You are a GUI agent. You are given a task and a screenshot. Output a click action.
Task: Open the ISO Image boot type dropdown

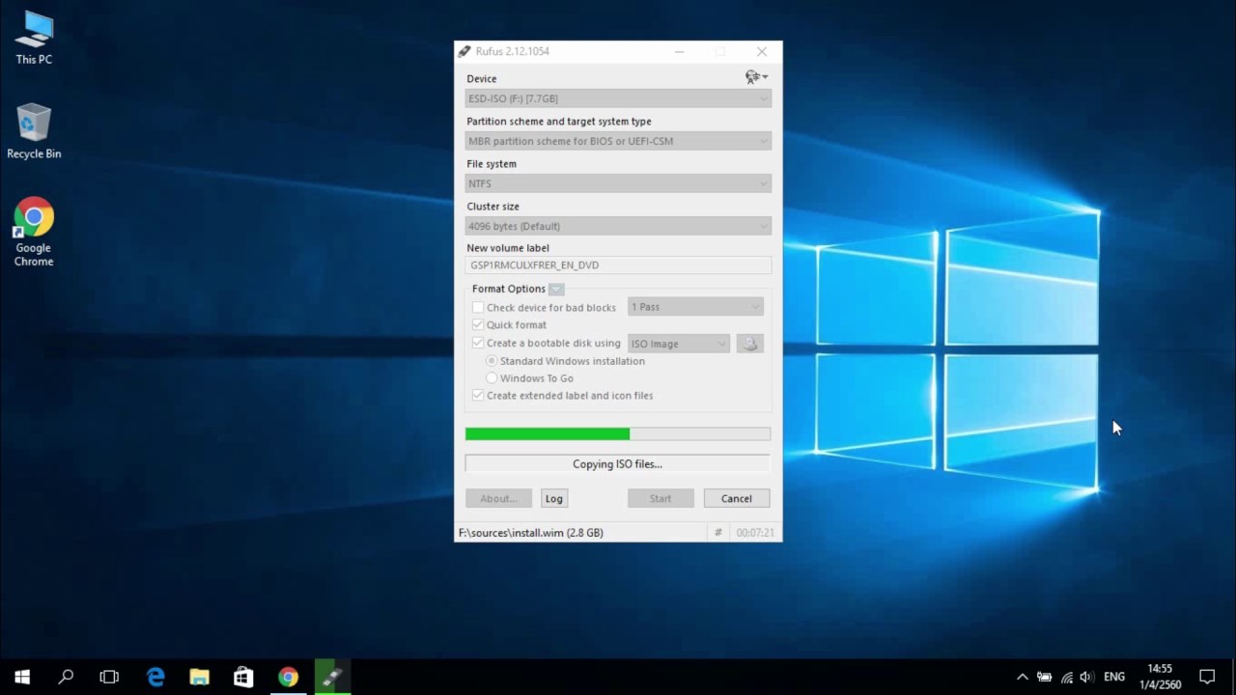pos(679,344)
